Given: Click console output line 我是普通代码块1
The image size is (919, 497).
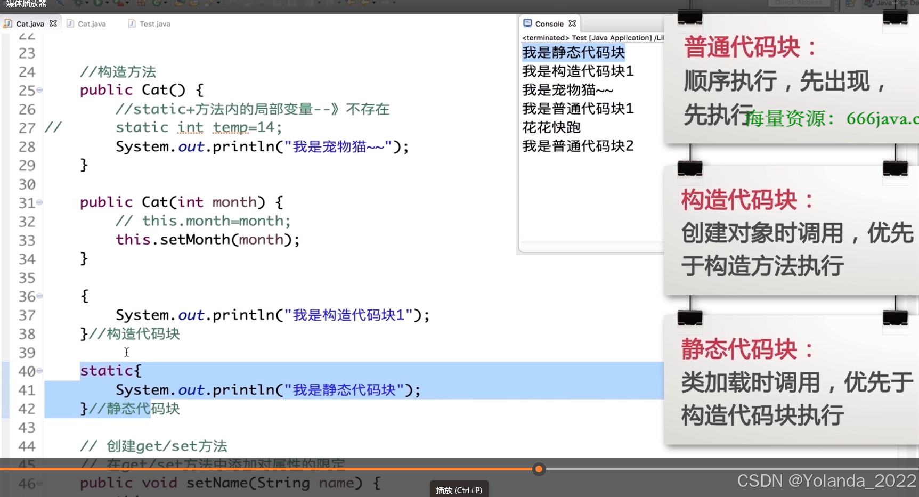Looking at the screenshot, I should 578,108.
